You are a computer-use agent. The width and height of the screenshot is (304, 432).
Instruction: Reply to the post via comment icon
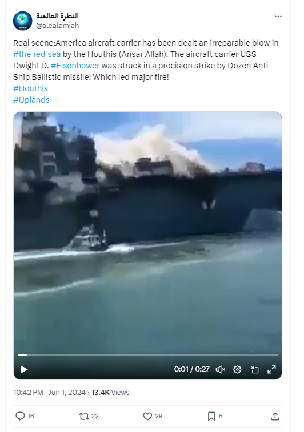[20, 416]
